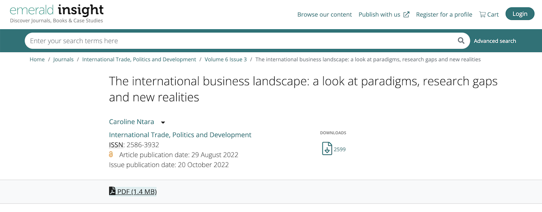The image size is (542, 212).
Task: Click the shopping cart icon
Action: click(x=482, y=14)
